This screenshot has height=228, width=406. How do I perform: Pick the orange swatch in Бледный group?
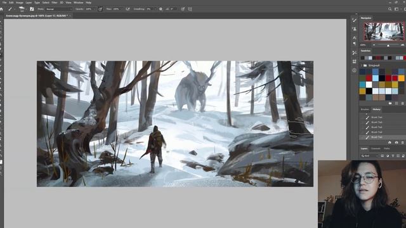[401, 78]
